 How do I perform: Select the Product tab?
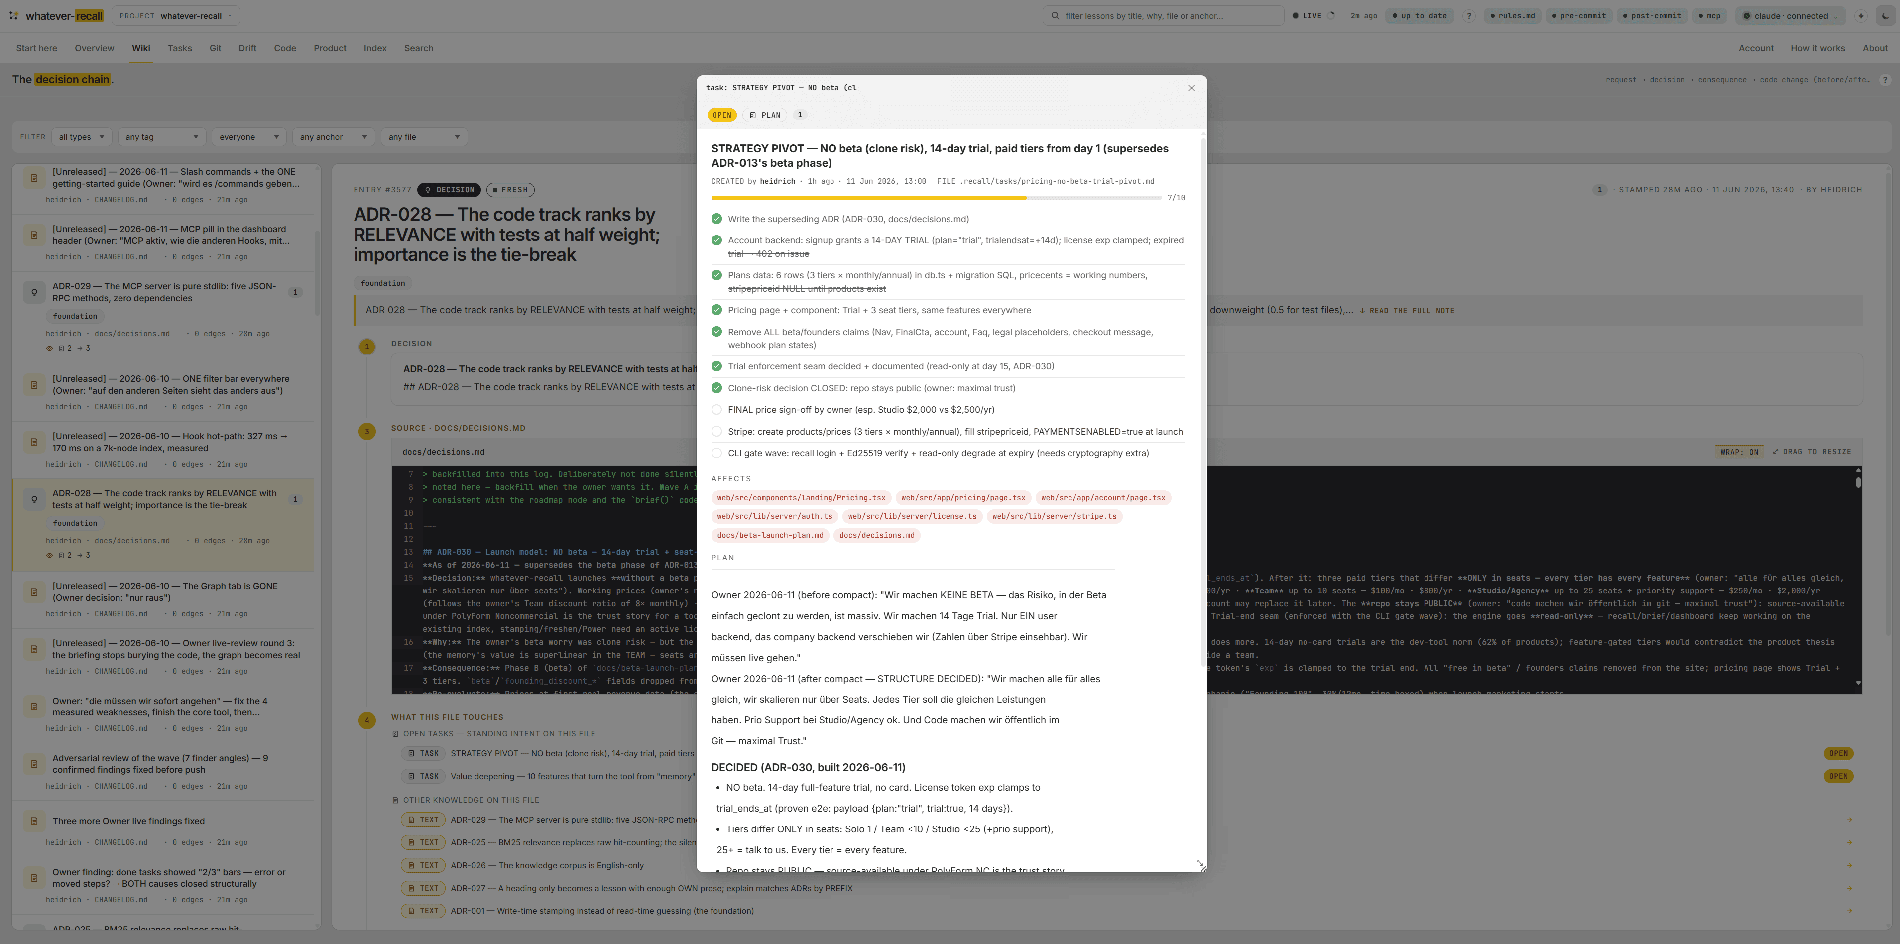pyautogui.click(x=330, y=48)
